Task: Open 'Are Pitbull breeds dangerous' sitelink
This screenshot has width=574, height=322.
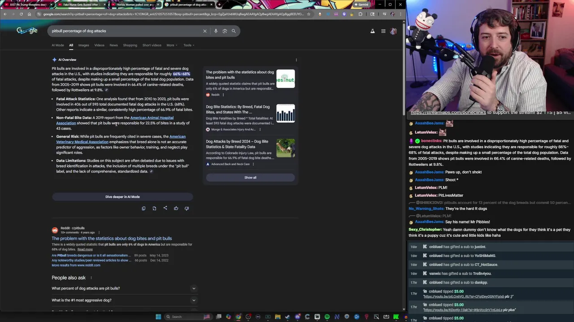Action: click(x=91, y=255)
